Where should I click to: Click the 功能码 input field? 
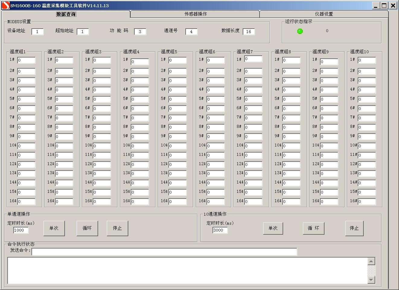pos(140,32)
